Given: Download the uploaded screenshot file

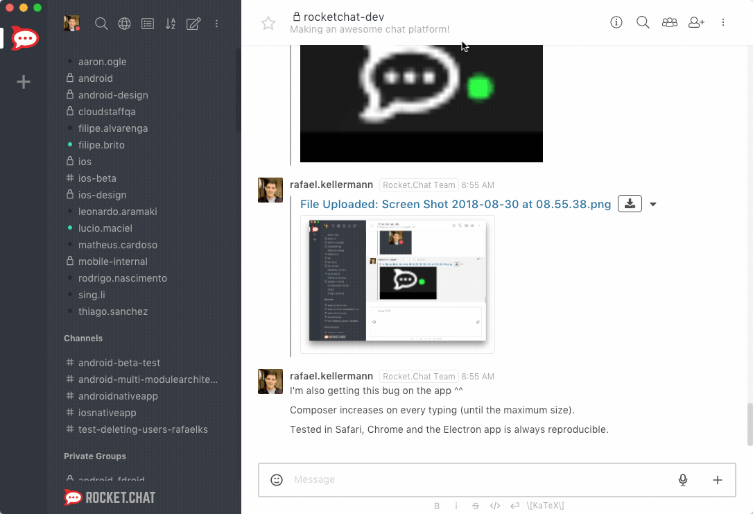Looking at the screenshot, I should [630, 204].
